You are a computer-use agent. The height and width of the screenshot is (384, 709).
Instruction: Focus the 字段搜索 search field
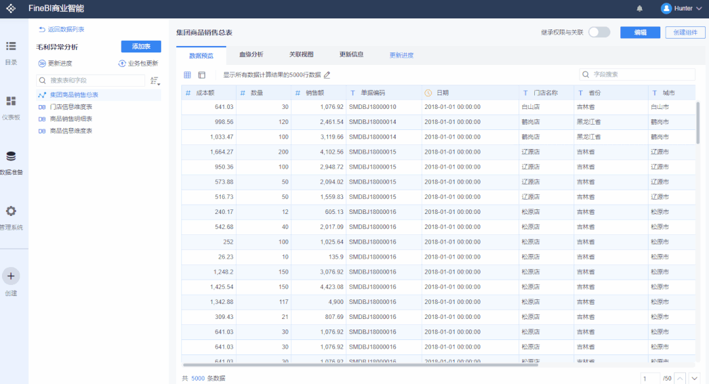tap(637, 75)
